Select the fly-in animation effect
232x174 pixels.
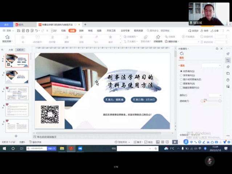point(96,37)
